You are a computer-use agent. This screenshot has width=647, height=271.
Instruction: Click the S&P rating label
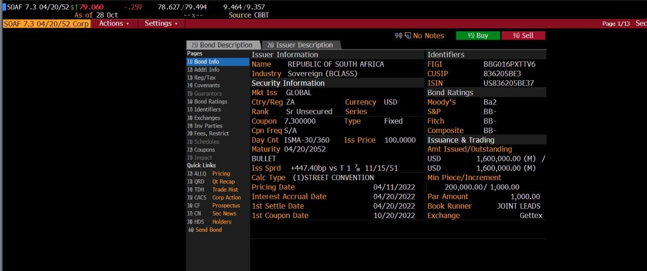[435, 112]
